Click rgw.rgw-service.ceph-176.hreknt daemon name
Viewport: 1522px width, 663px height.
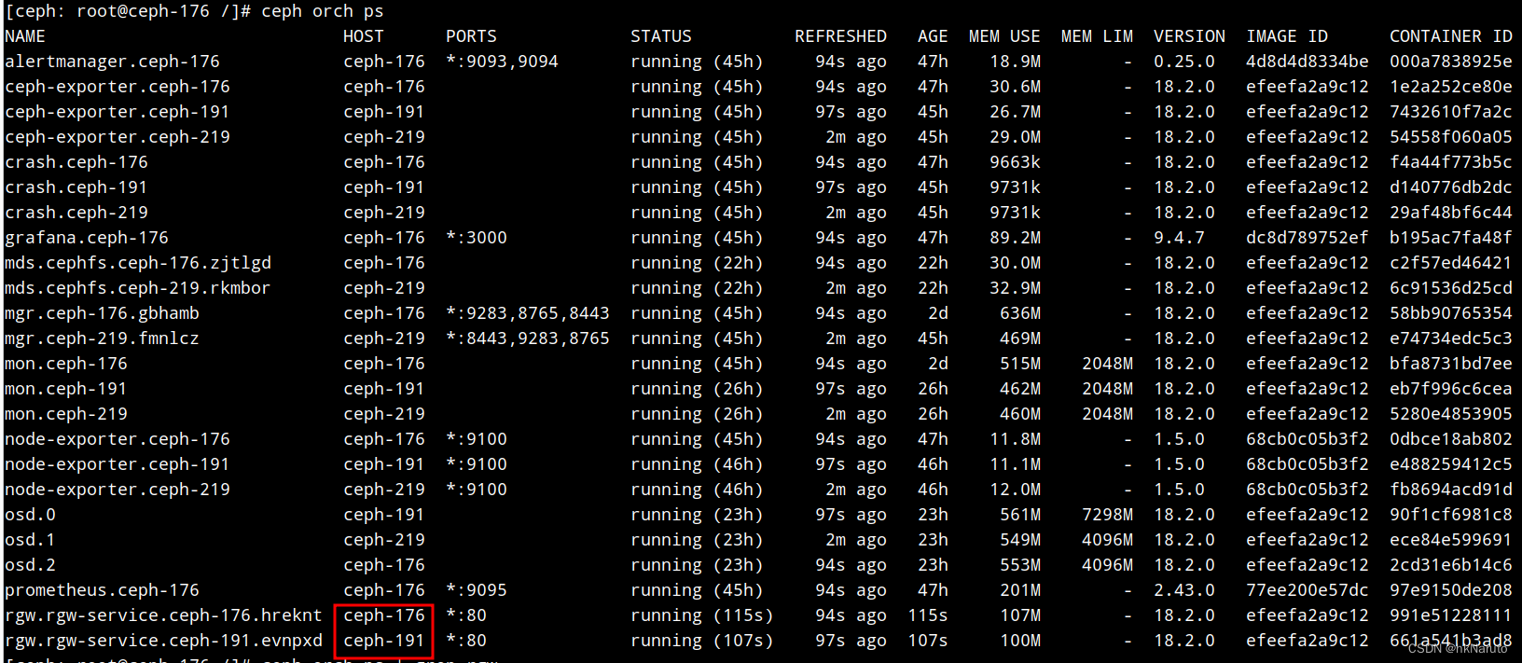click(163, 615)
